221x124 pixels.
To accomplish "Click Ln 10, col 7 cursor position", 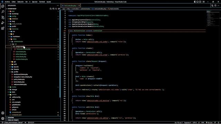I will [179, 123].
